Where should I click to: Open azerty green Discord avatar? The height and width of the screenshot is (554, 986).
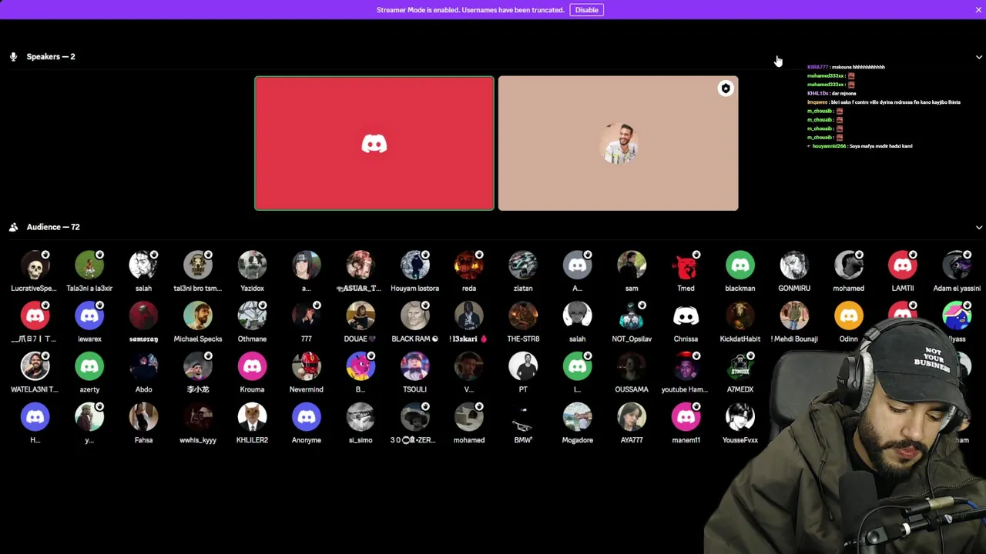coord(89,367)
